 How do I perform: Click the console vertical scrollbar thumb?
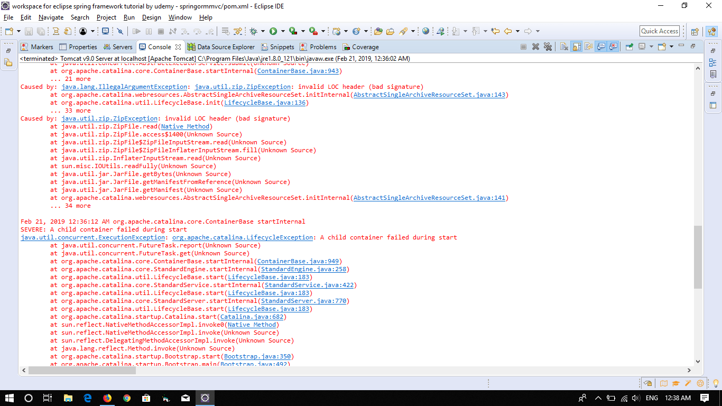pos(698,256)
